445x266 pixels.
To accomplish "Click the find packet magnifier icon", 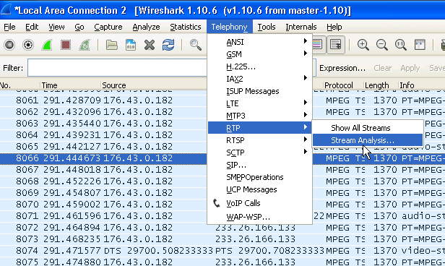I will [x=196, y=45].
